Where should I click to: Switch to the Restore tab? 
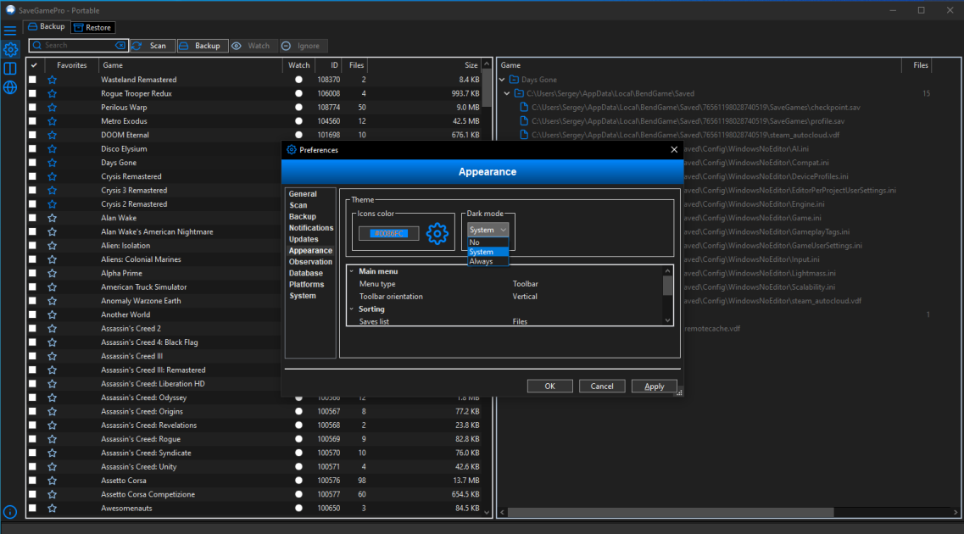(92, 27)
